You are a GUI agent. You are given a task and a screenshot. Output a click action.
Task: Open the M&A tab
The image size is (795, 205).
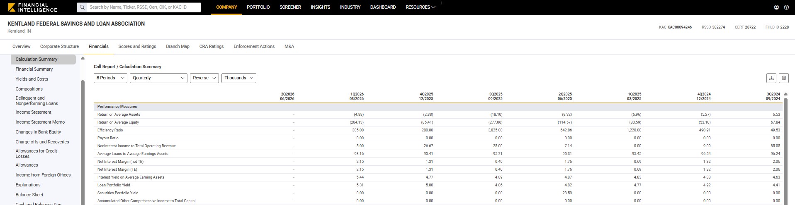pos(289,46)
